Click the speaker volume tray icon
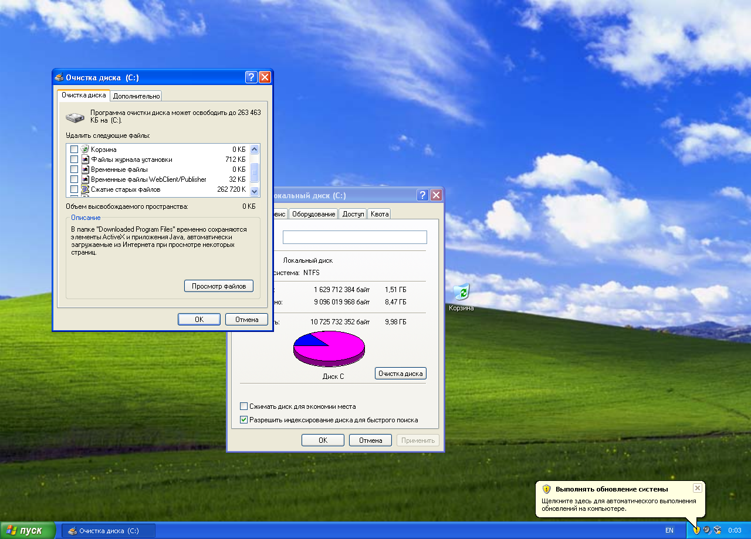 click(707, 530)
